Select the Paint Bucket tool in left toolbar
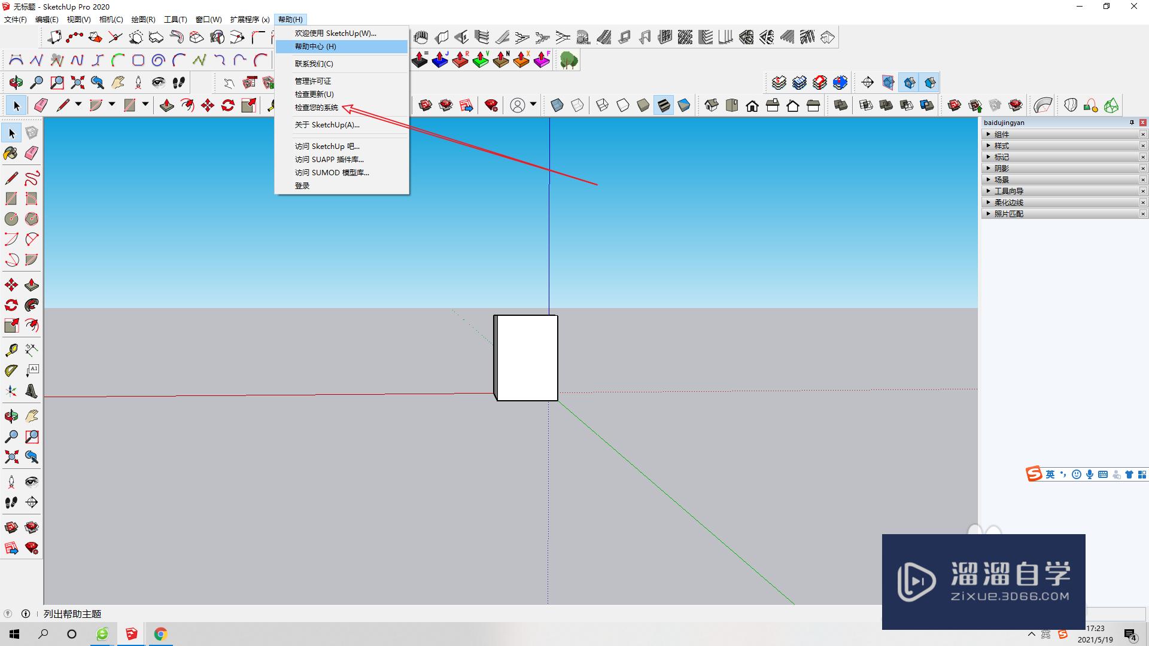Screen dimensions: 1149x646 [11, 153]
